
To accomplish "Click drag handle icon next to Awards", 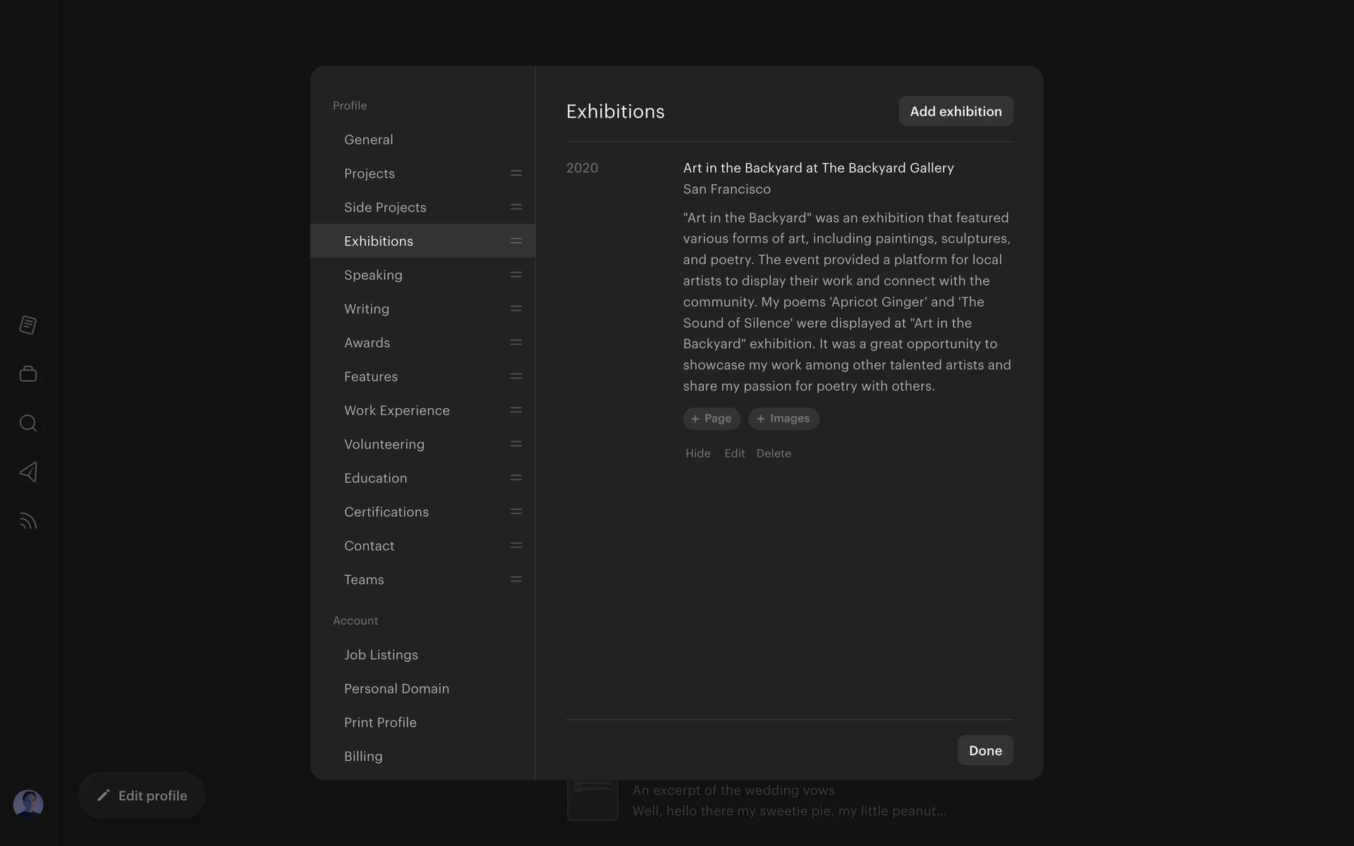I will coord(516,343).
